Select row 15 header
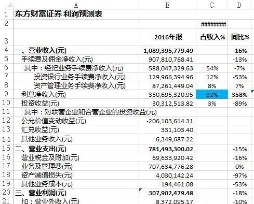This screenshot has height=204, width=254. click(6, 149)
